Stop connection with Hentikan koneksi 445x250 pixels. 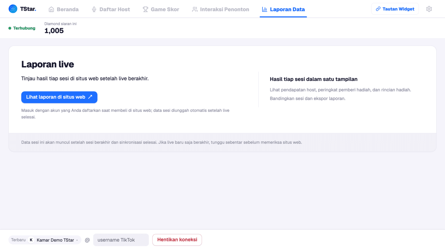[x=177, y=240]
